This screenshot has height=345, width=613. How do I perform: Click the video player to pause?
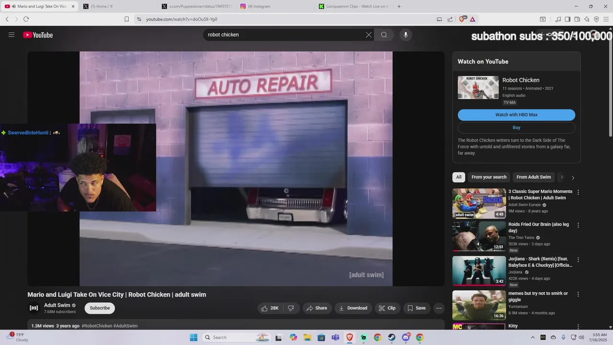(236, 169)
